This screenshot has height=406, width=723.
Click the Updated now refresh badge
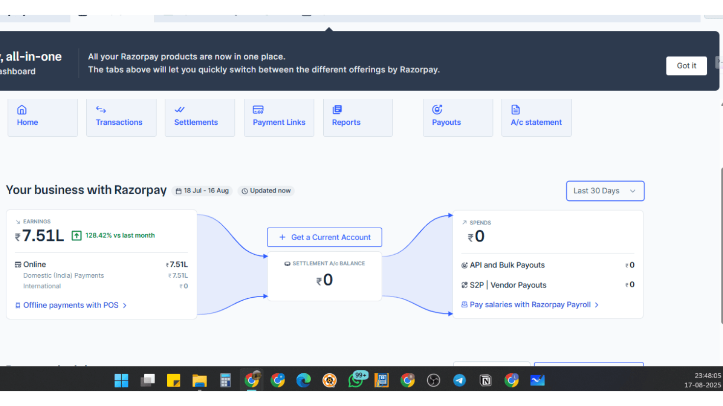click(266, 191)
